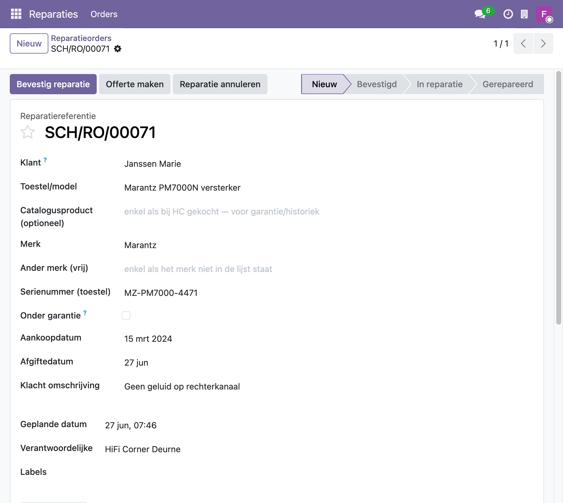The width and height of the screenshot is (563, 503).
Task: Edit the Klacht omschrijving text field
Action: [327, 386]
